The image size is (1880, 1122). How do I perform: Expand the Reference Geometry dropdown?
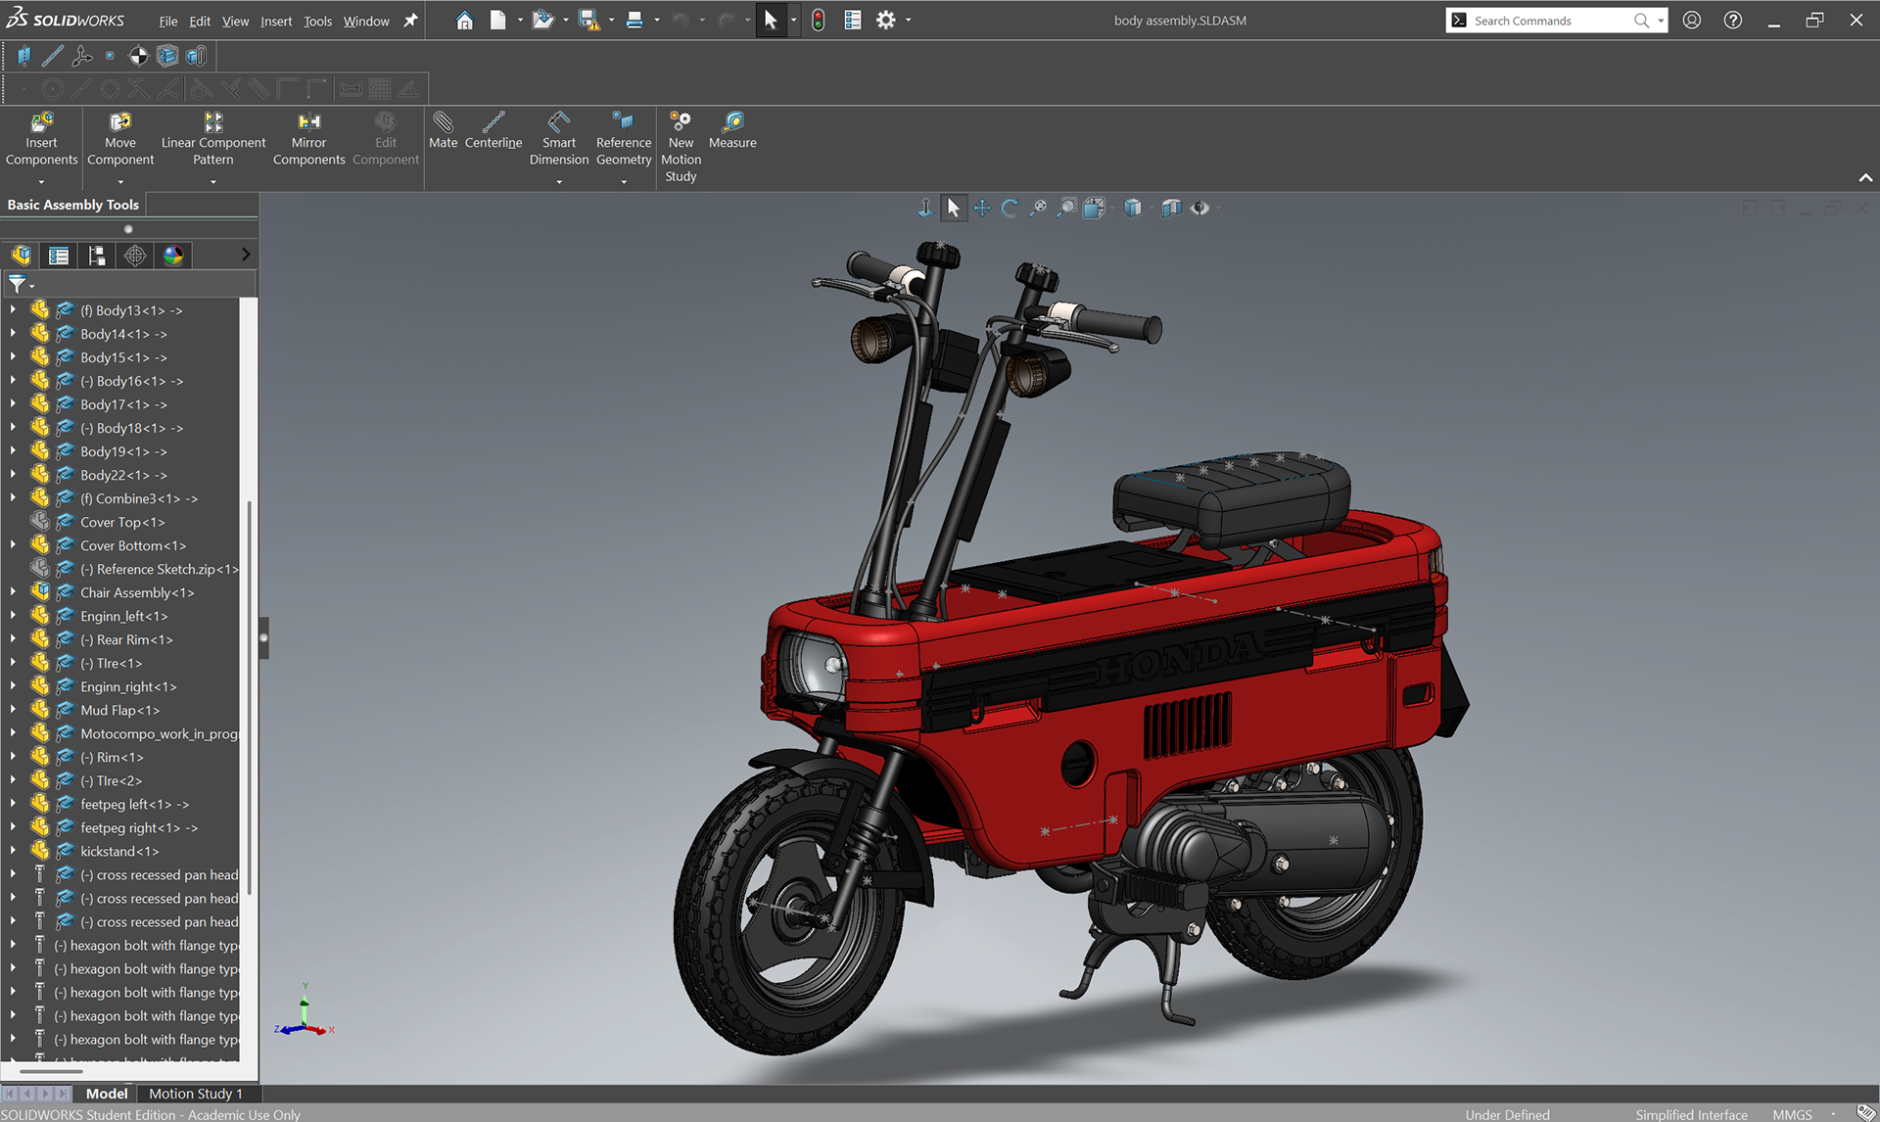(624, 182)
